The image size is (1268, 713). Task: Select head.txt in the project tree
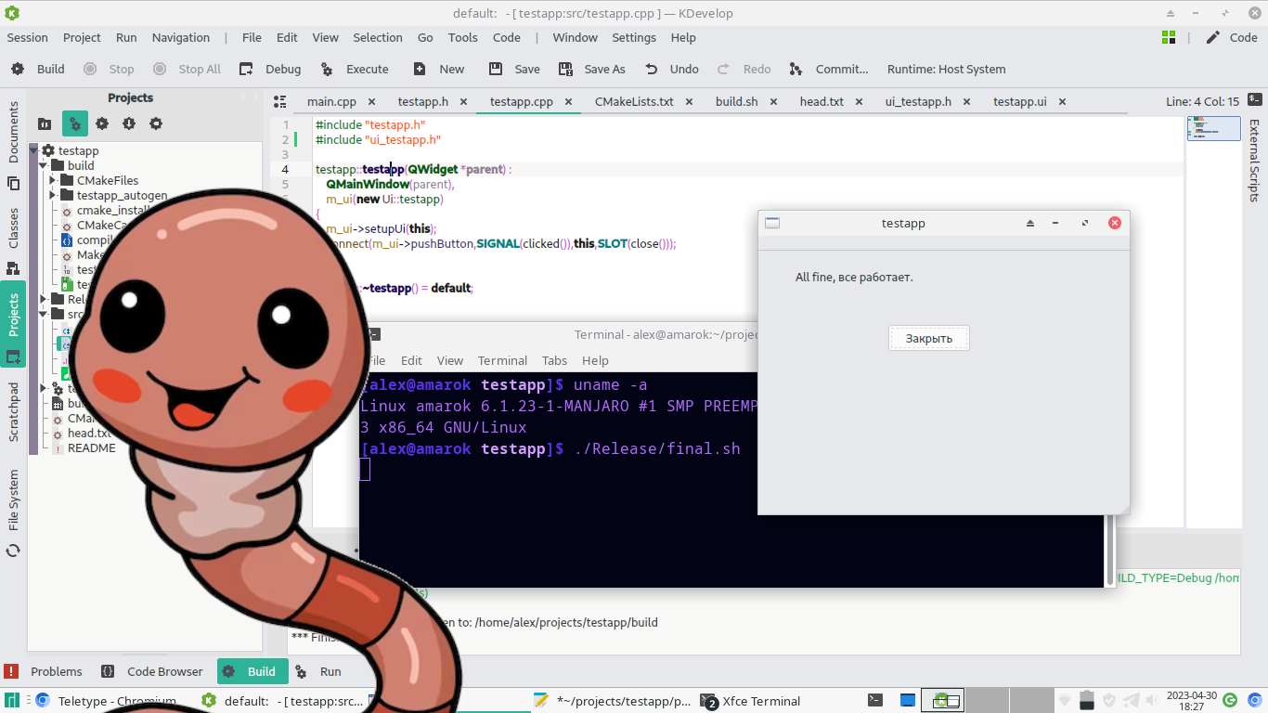[x=89, y=433]
